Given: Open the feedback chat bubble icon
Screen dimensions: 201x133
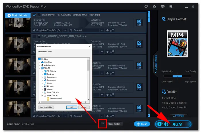Looking at the screenshot, I should tap(163, 7).
